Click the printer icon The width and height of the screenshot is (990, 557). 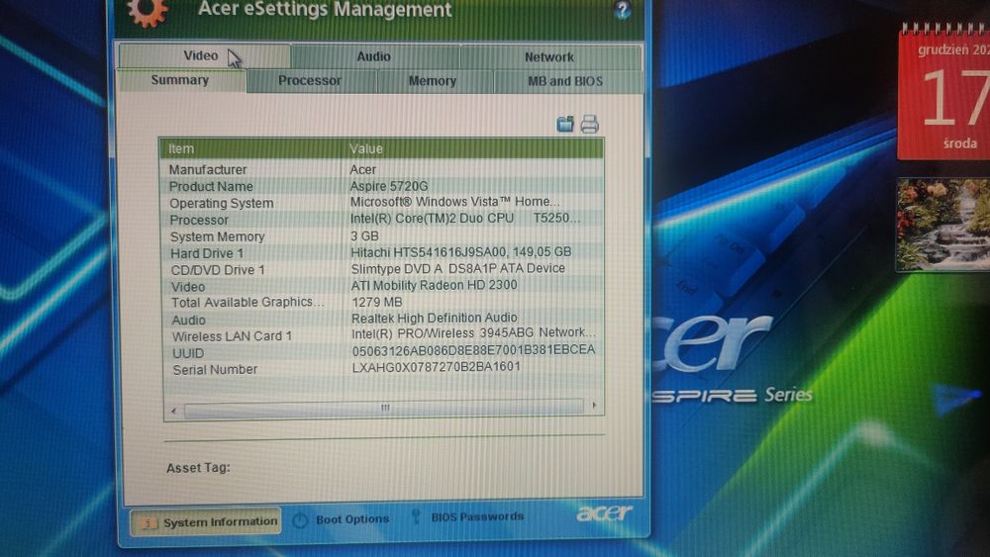(x=590, y=124)
